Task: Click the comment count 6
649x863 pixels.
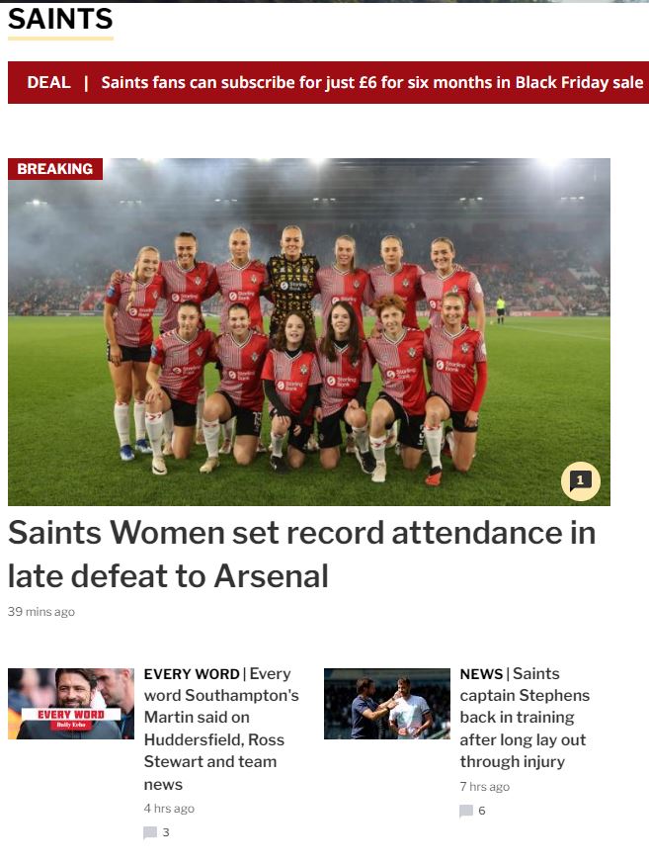Action: pos(482,811)
